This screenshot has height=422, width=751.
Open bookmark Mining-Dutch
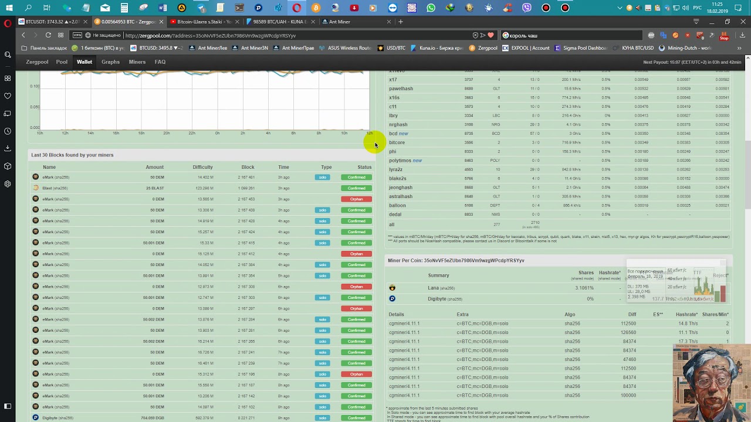pos(685,48)
